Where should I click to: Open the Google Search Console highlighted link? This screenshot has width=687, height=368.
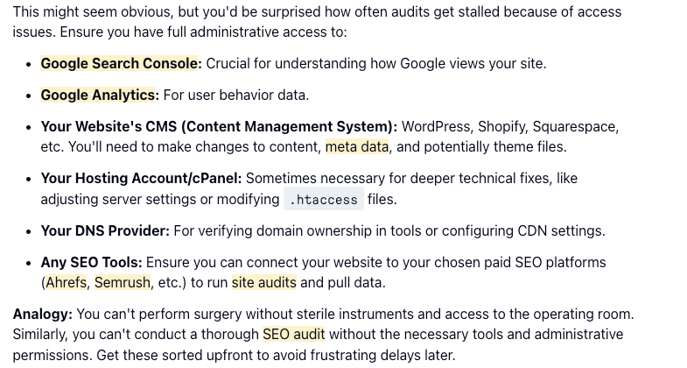tap(120, 63)
